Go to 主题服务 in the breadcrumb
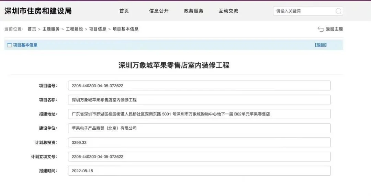371x196 pixels. tap(51, 29)
